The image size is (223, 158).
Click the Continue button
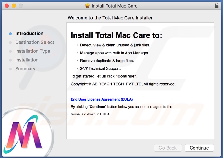click(199, 148)
